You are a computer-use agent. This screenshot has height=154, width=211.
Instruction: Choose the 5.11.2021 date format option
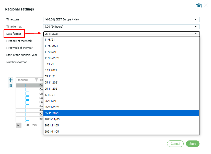(x=121, y=70)
